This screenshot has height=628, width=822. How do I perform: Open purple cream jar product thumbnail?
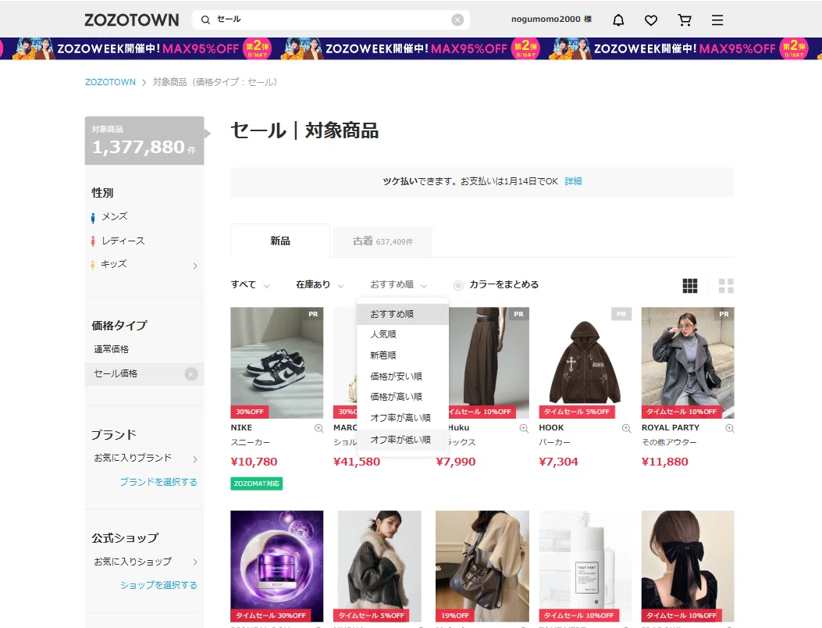[x=277, y=566]
